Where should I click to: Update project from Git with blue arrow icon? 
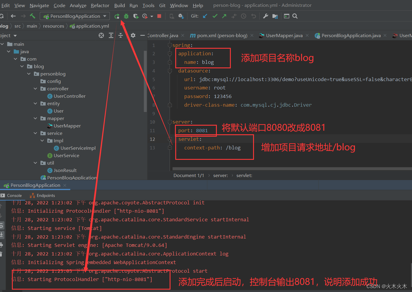[x=205, y=16]
